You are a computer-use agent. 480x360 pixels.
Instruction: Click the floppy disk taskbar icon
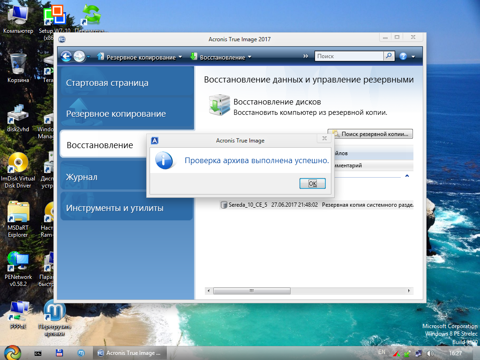[x=60, y=353]
